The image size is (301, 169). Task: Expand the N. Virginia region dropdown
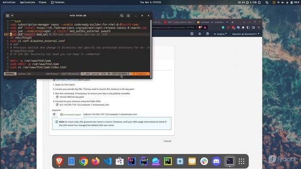(x=220, y=34)
